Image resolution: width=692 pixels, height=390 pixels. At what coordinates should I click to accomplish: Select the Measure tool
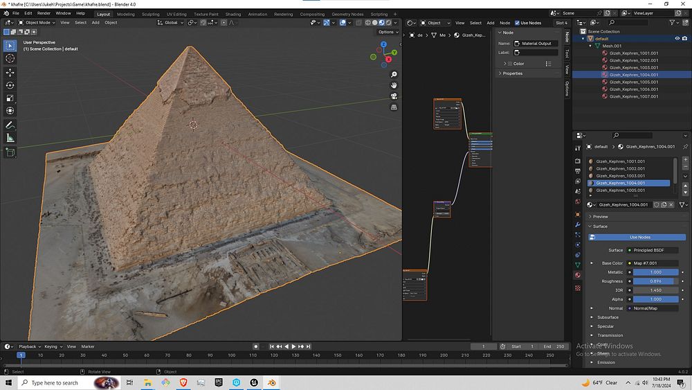tap(10, 138)
